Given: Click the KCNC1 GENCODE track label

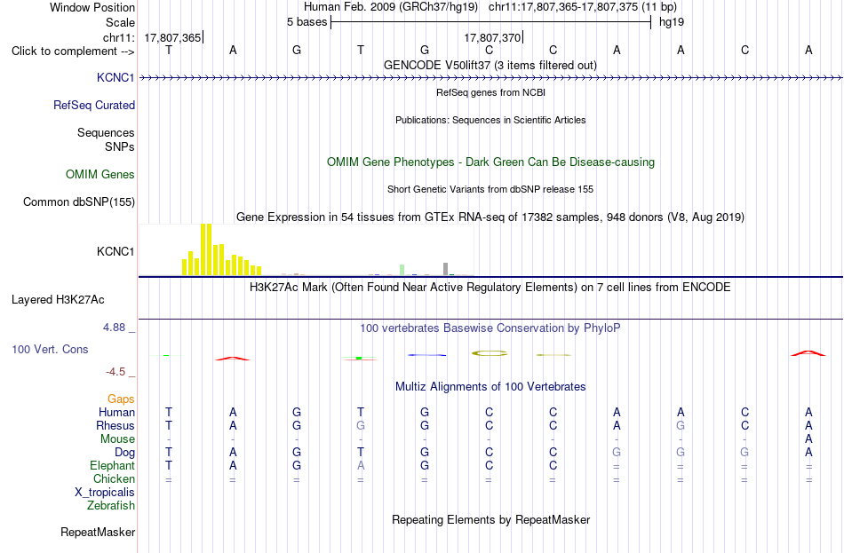Looking at the screenshot, I should click(x=115, y=77).
